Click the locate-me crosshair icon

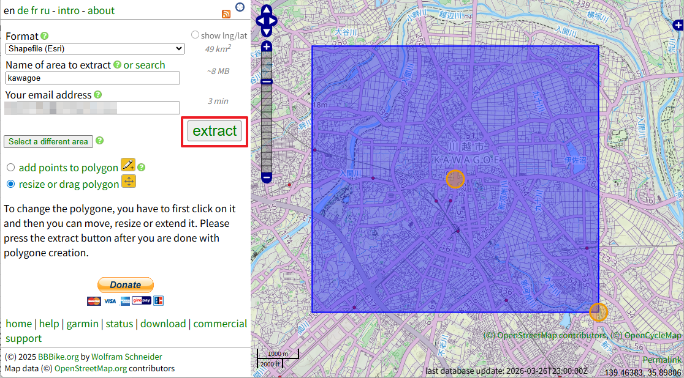[240, 7]
